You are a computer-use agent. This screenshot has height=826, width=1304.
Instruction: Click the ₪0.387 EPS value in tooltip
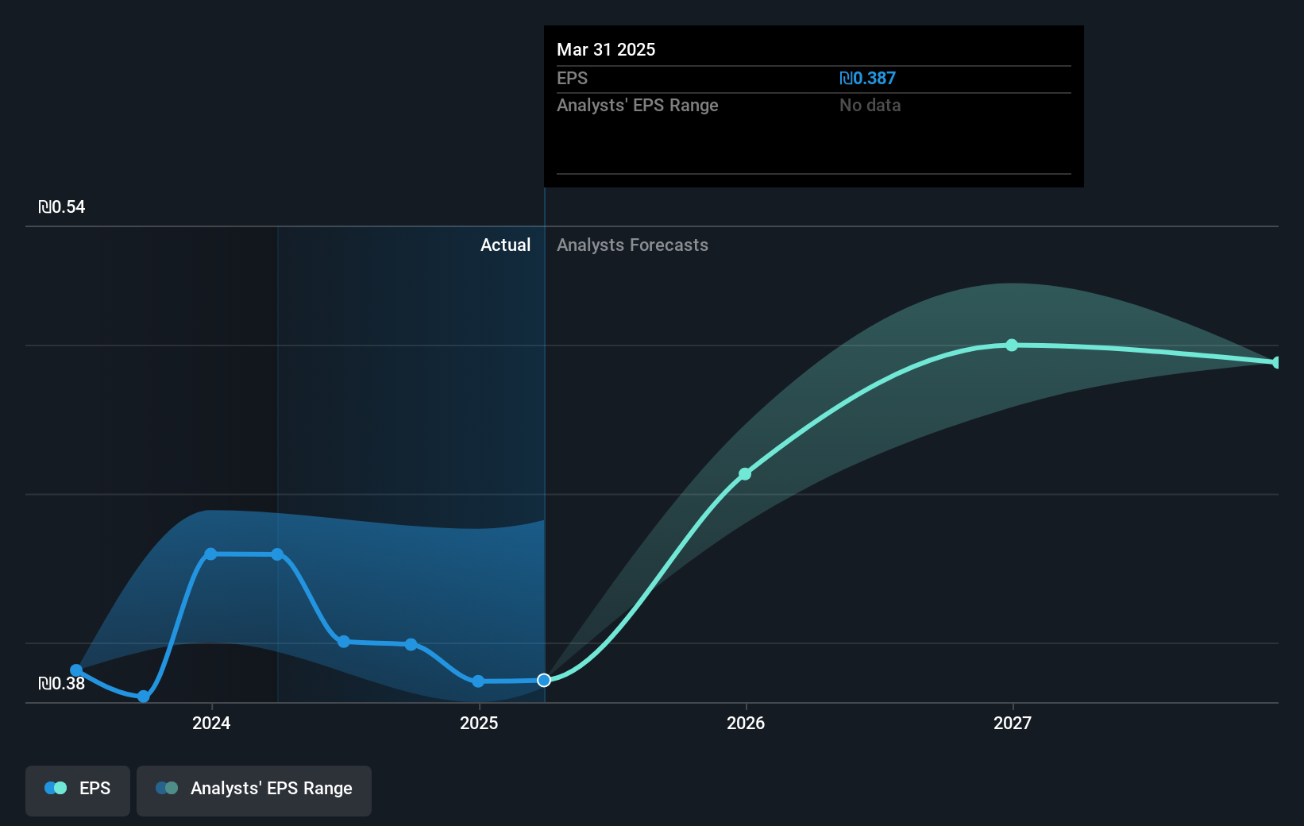tap(867, 79)
